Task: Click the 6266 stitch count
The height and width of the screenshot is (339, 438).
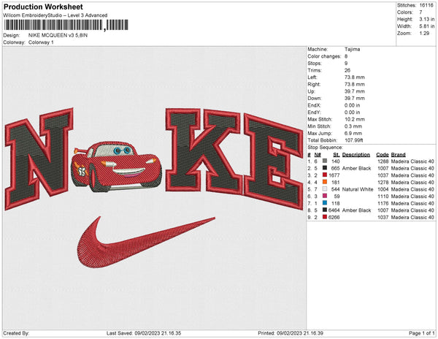Action: pos(334,217)
